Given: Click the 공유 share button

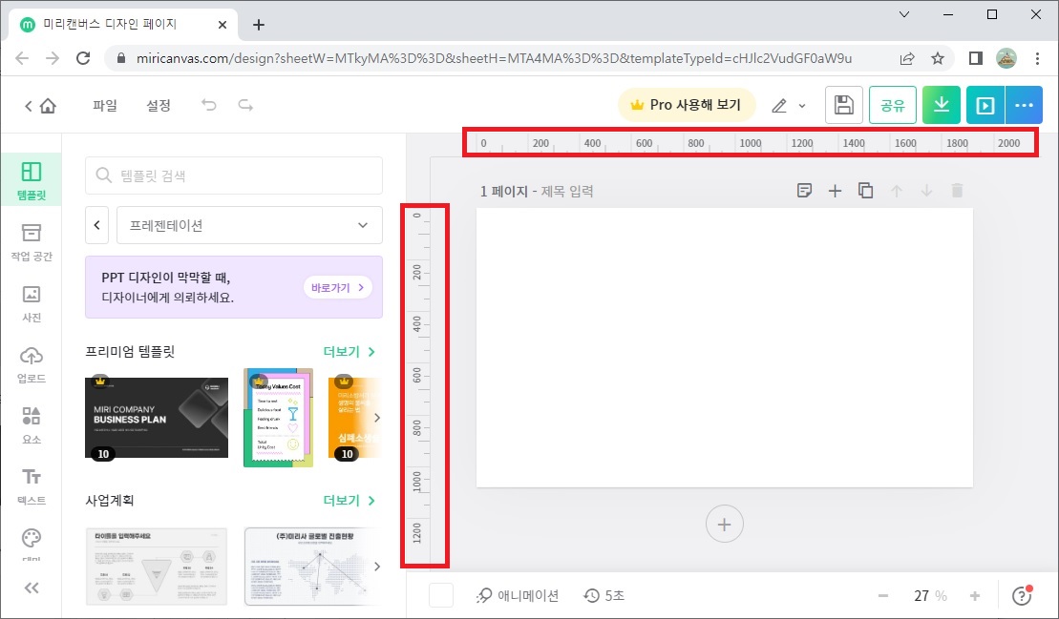Looking at the screenshot, I should pos(892,105).
